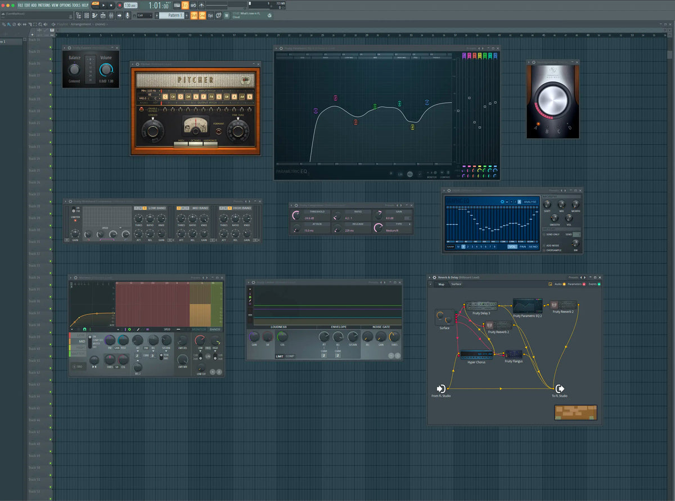The height and width of the screenshot is (501, 675).
Task: Toggle Pat/Song mode switch in transport
Action: [x=96, y=4]
